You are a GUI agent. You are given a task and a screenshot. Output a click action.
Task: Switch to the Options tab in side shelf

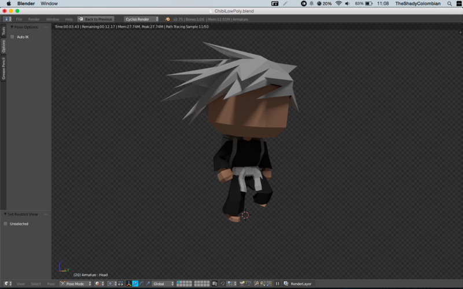pyautogui.click(x=3, y=46)
